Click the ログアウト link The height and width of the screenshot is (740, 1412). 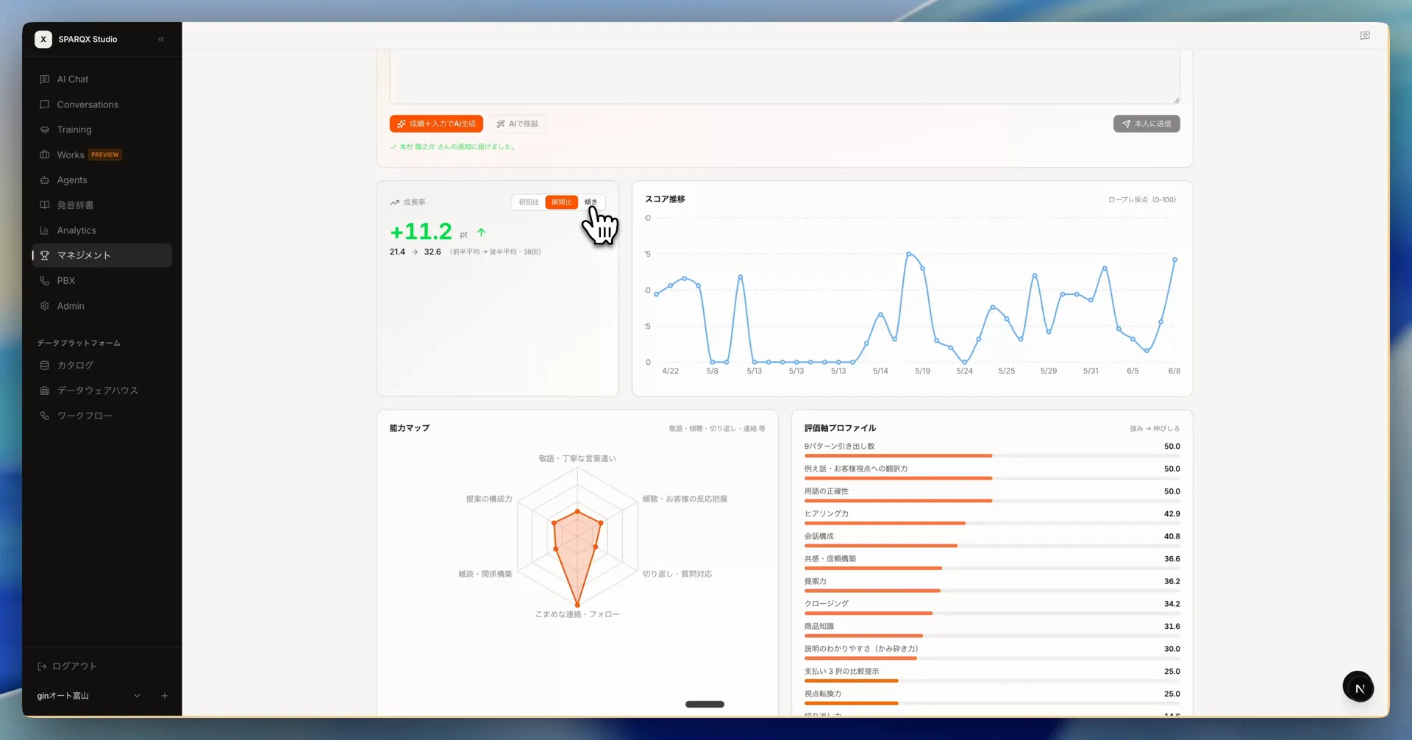(x=68, y=666)
